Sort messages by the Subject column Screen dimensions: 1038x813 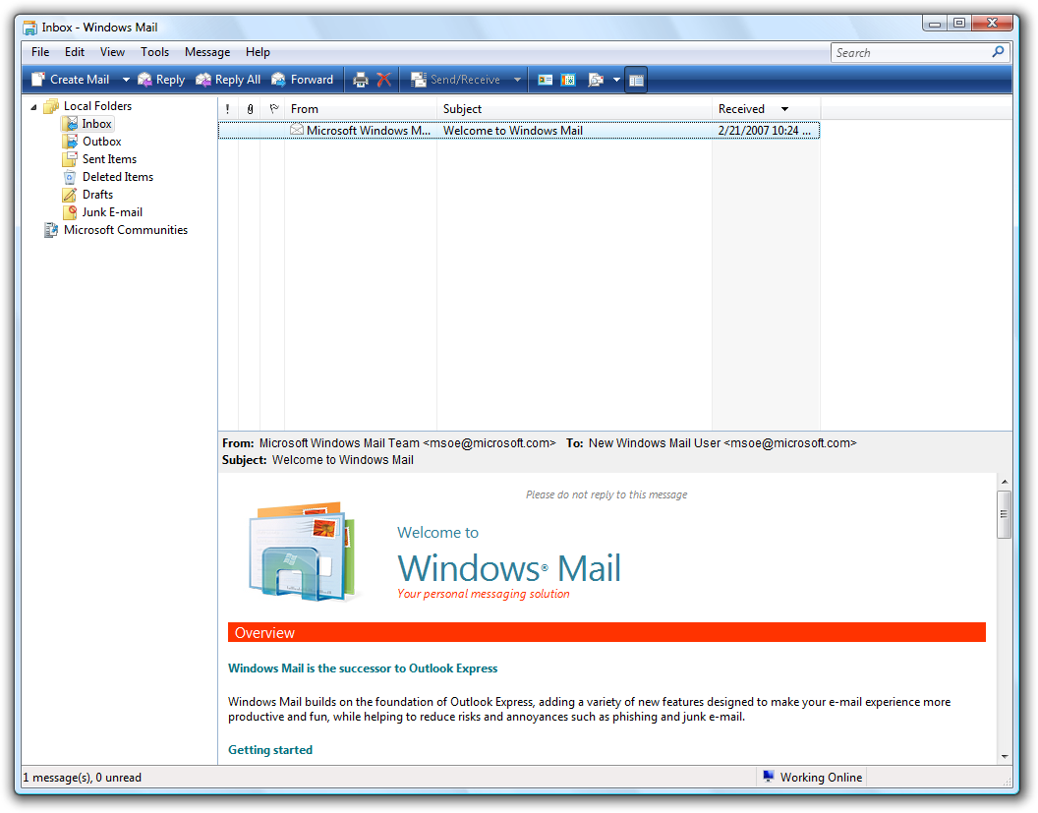(575, 109)
